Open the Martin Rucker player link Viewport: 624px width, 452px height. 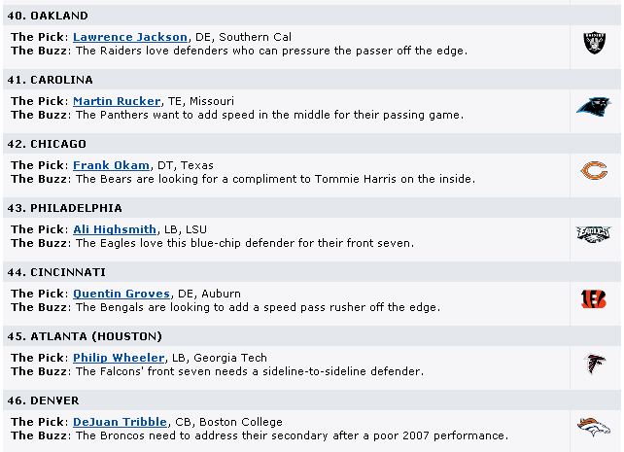tap(117, 101)
